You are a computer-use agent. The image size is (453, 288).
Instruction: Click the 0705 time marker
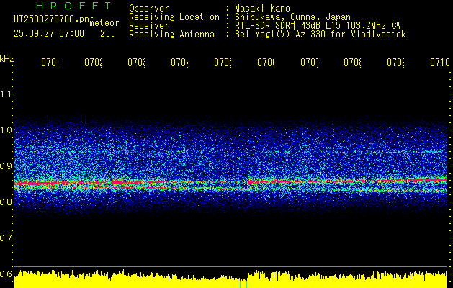(x=223, y=62)
